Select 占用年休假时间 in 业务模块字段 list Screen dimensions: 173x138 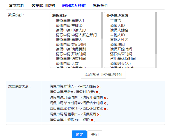click(x=123, y=59)
